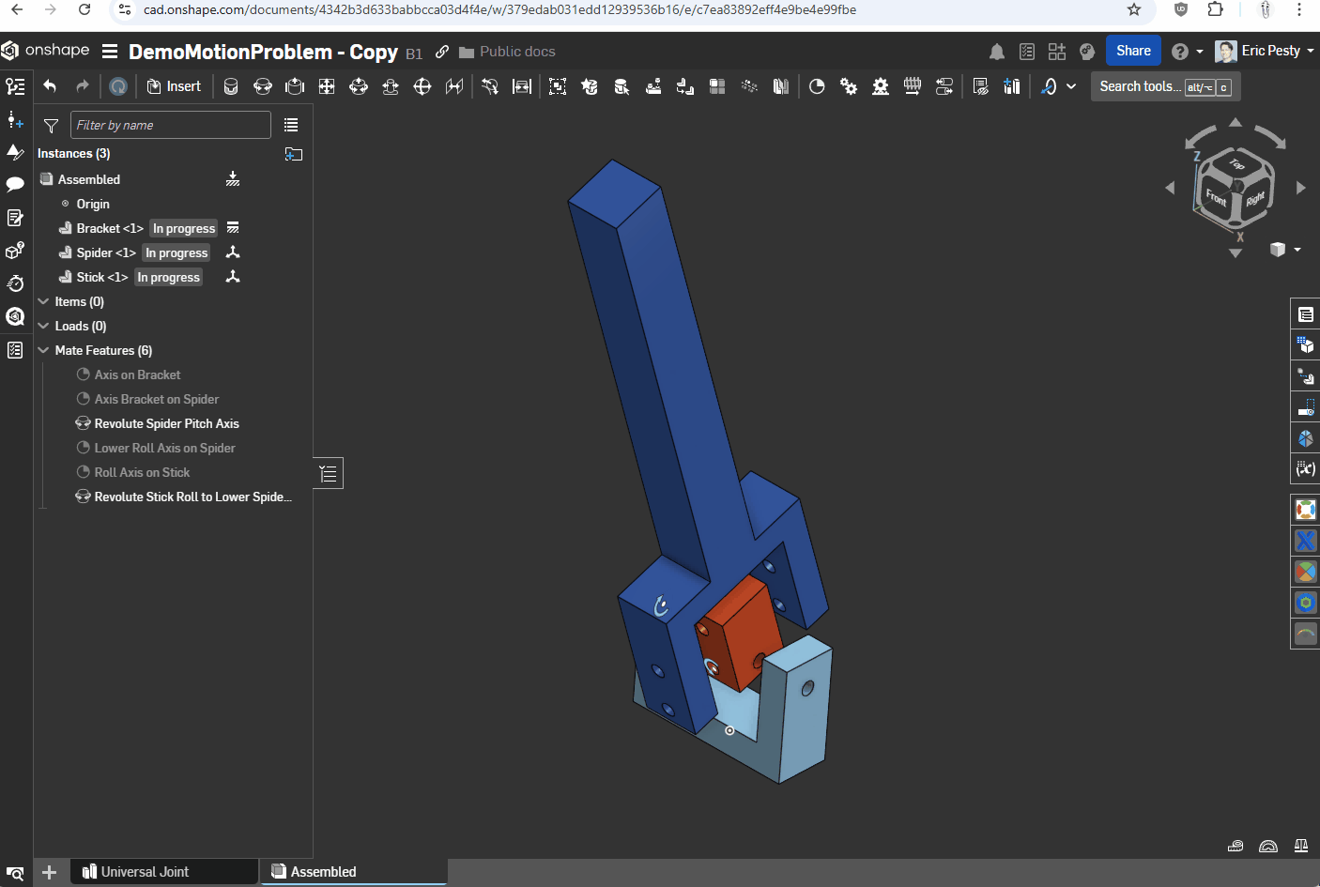Screen dimensions: 1320x887
Task: Open the notifications bell
Action: coord(997,52)
